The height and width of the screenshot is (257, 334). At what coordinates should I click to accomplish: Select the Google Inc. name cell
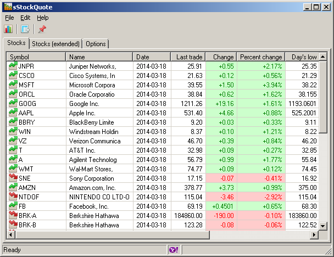(x=99, y=104)
